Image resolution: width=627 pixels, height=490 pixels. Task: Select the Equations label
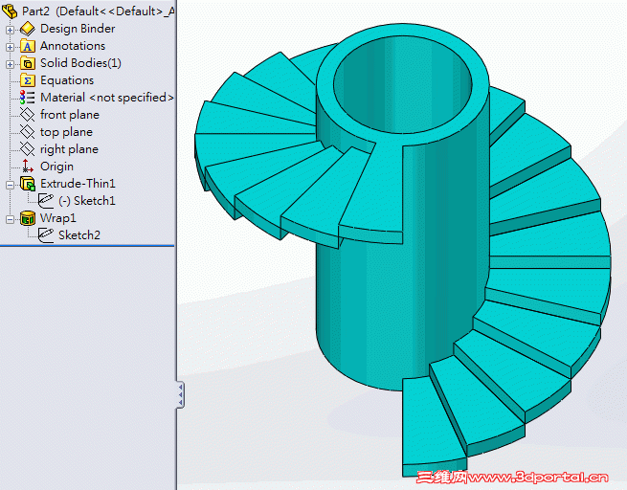[67, 80]
